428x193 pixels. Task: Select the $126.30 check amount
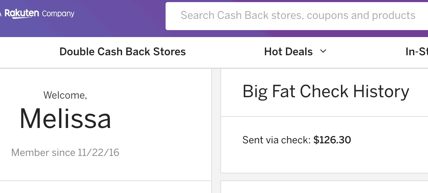(332, 140)
